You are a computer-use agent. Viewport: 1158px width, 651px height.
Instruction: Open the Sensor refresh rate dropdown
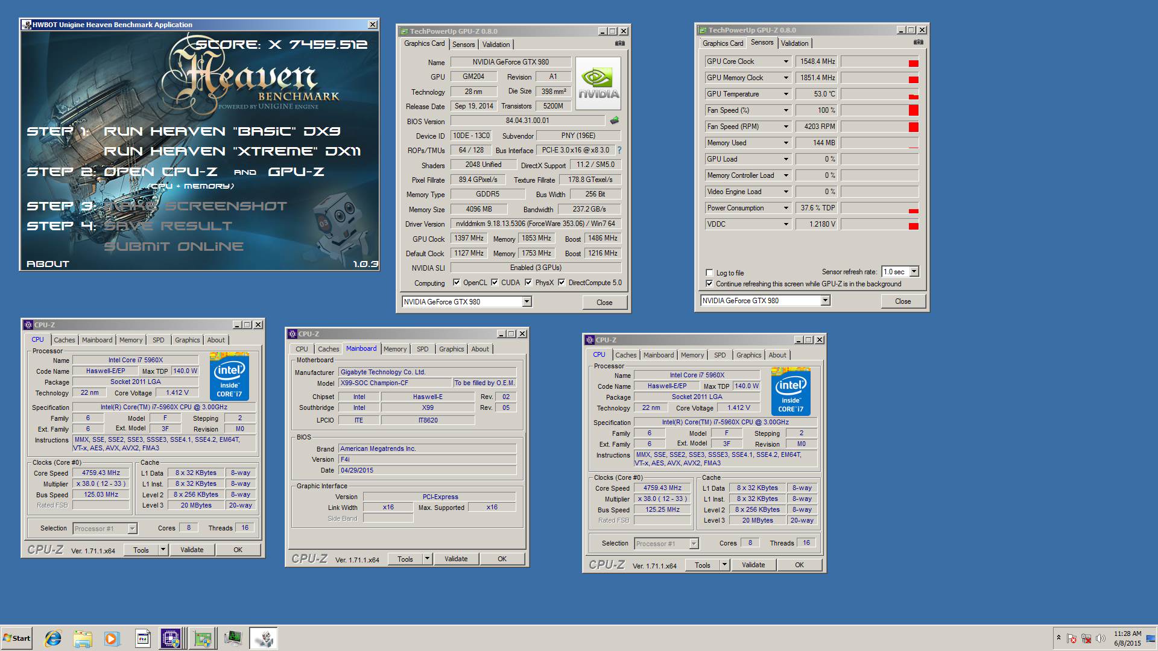[914, 271]
